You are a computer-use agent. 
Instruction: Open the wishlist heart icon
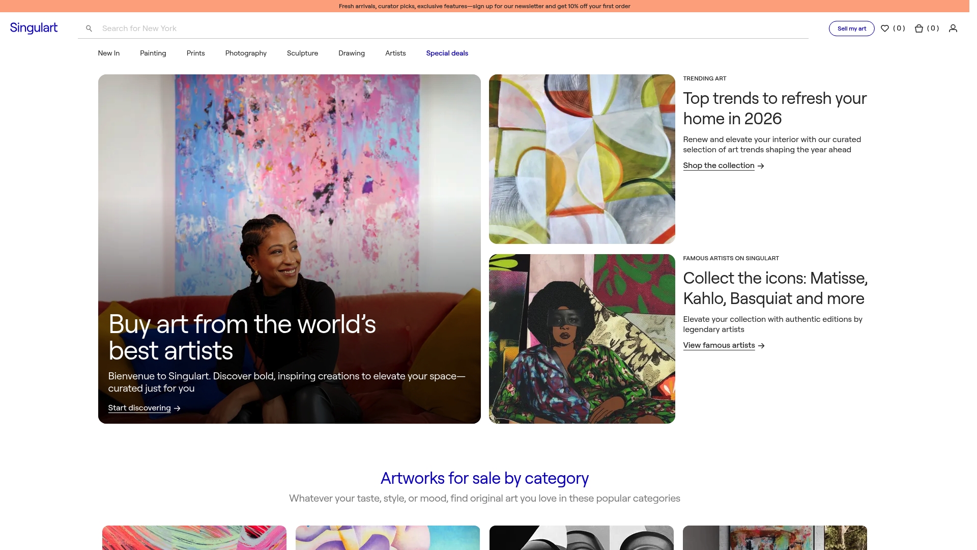(885, 29)
